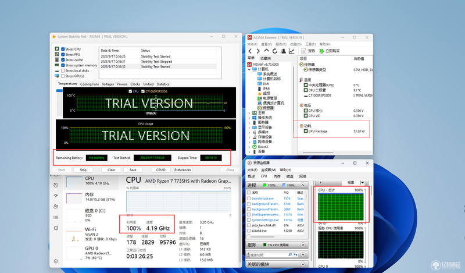
Task: Expand the 关联的模块 associated modules section
Action: 303,264
